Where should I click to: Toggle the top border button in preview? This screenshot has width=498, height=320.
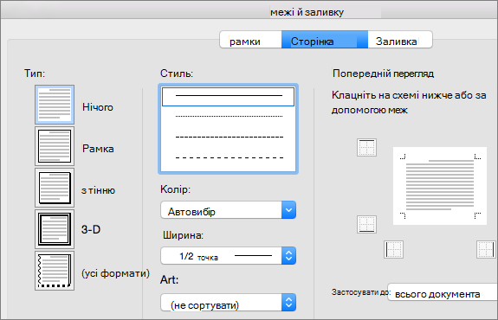tap(367, 147)
